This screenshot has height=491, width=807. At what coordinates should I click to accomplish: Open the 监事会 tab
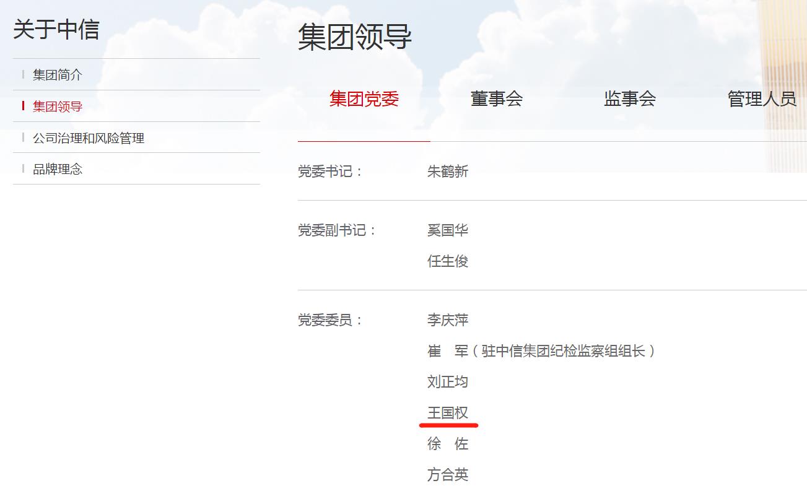pyautogui.click(x=629, y=99)
